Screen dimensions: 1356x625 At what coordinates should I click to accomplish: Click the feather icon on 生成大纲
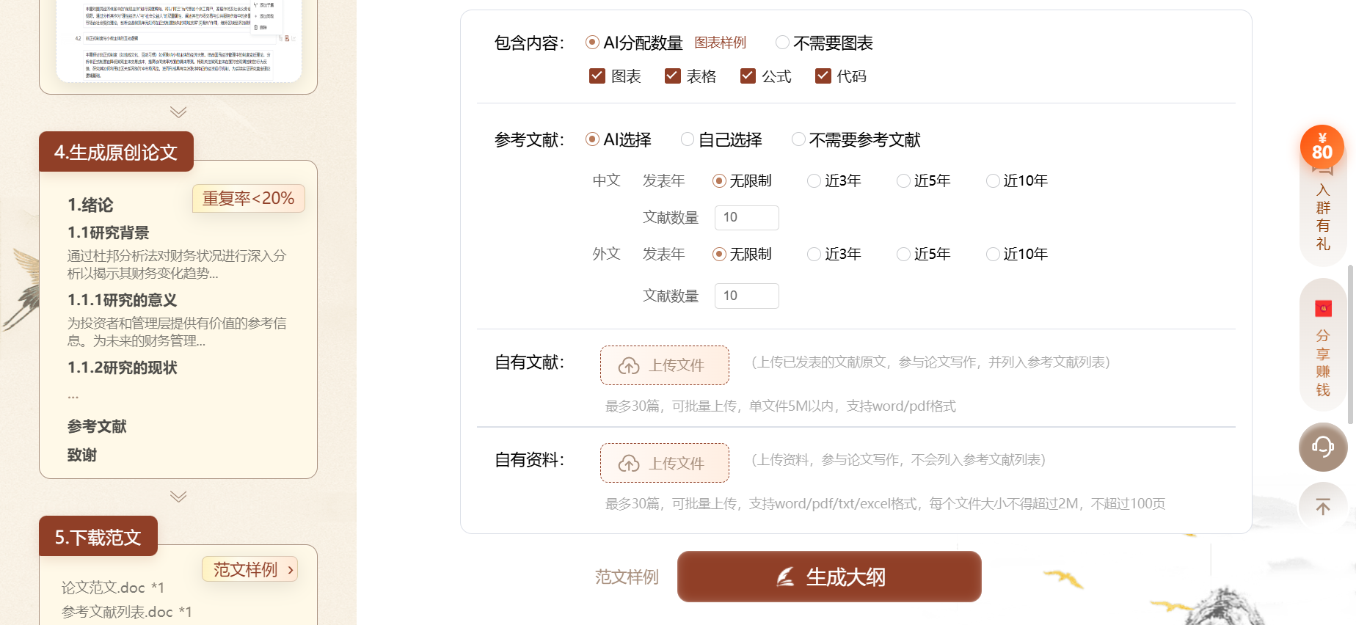pyautogui.click(x=785, y=577)
